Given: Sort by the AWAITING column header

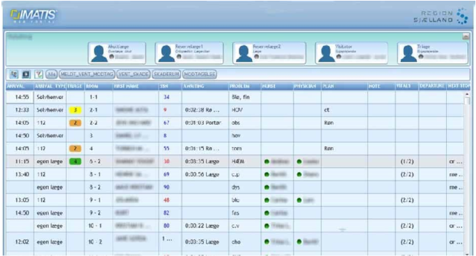Looking at the screenshot, I should 205,86.
